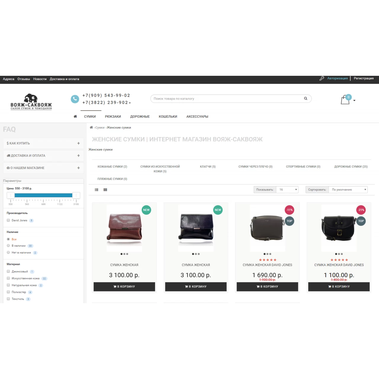The height and width of the screenshot is (379, 379).
Task: Add 1 100.00 р. David Jones bag to cart
Action: (339, 287)
